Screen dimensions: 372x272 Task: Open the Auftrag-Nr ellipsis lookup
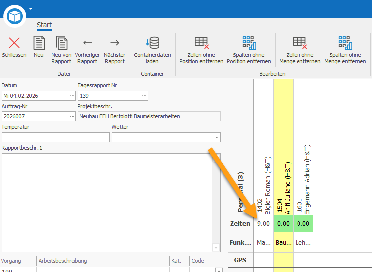click(x=72, y=116)
